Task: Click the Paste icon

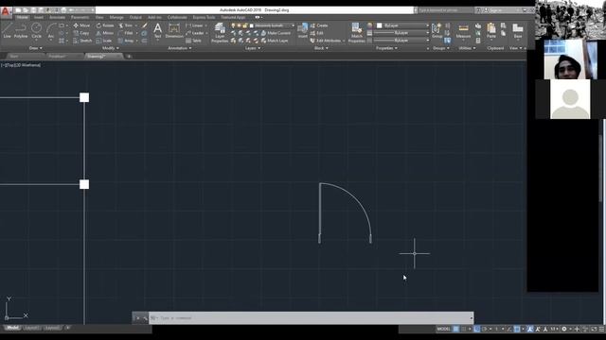Action: point(491,30)
